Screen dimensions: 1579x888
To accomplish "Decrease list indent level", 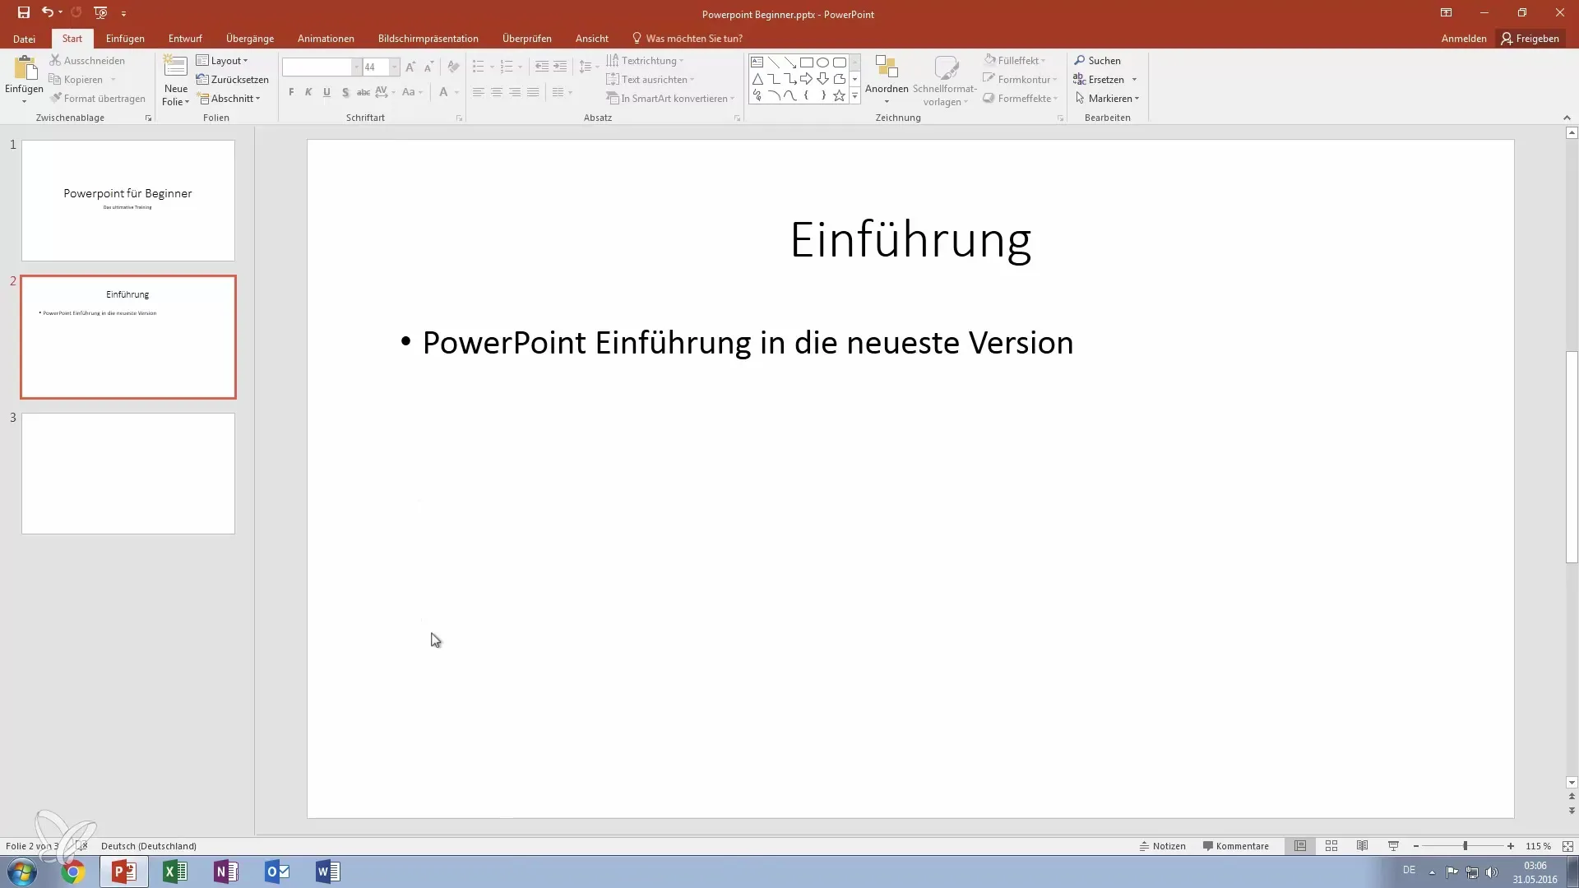I will point(542,67).
